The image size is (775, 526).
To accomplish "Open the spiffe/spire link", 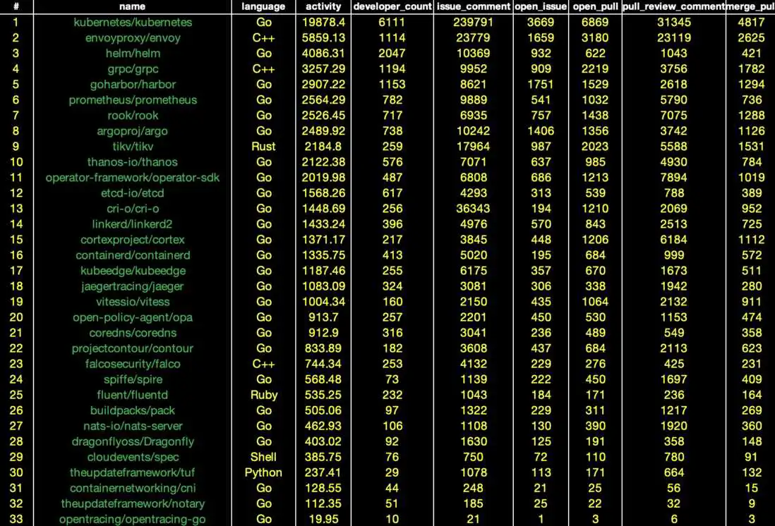I will pyautogui.click(x=133, y=379).
